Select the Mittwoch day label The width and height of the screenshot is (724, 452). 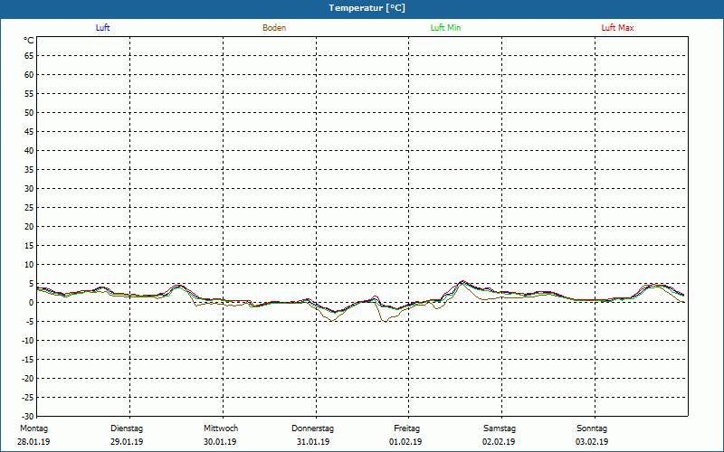pos(221,428)
